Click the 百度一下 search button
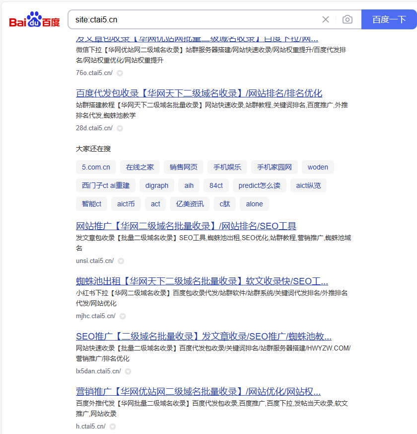The height and width of the screenshot is (434, 417). pyautogui.click(x=389, y=19)
